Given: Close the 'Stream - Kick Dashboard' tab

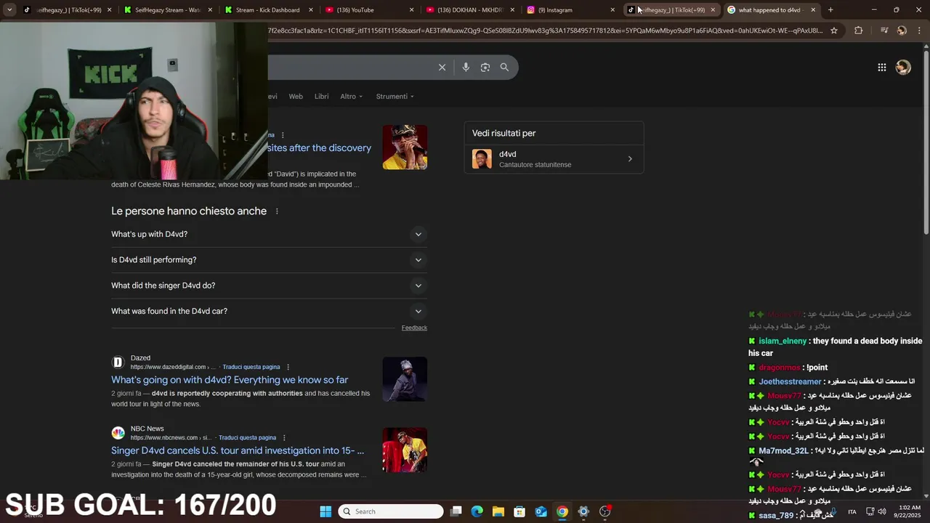Looking at the screenshot, I should [310, 10].
